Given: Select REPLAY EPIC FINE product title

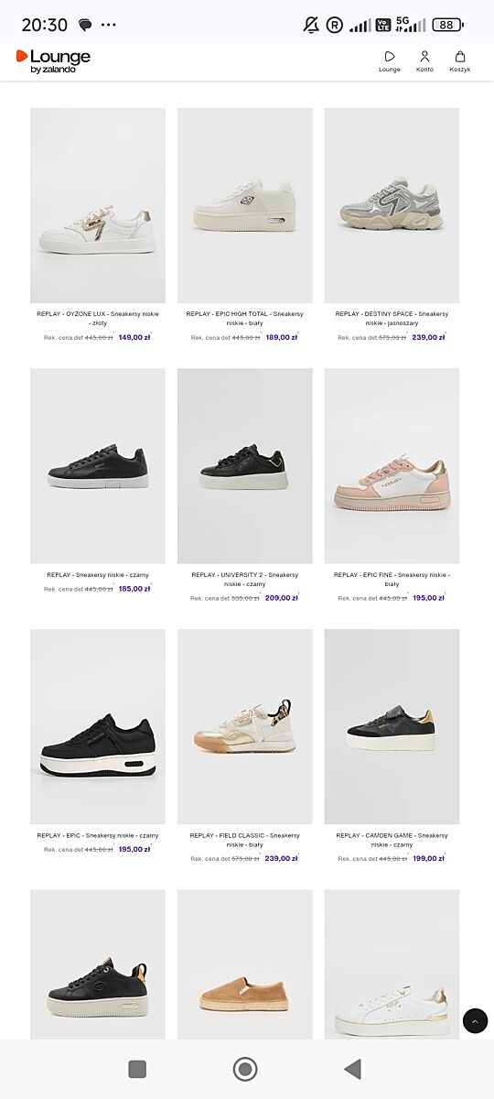Looking at the screenshot, I should [x=392, y=580].
